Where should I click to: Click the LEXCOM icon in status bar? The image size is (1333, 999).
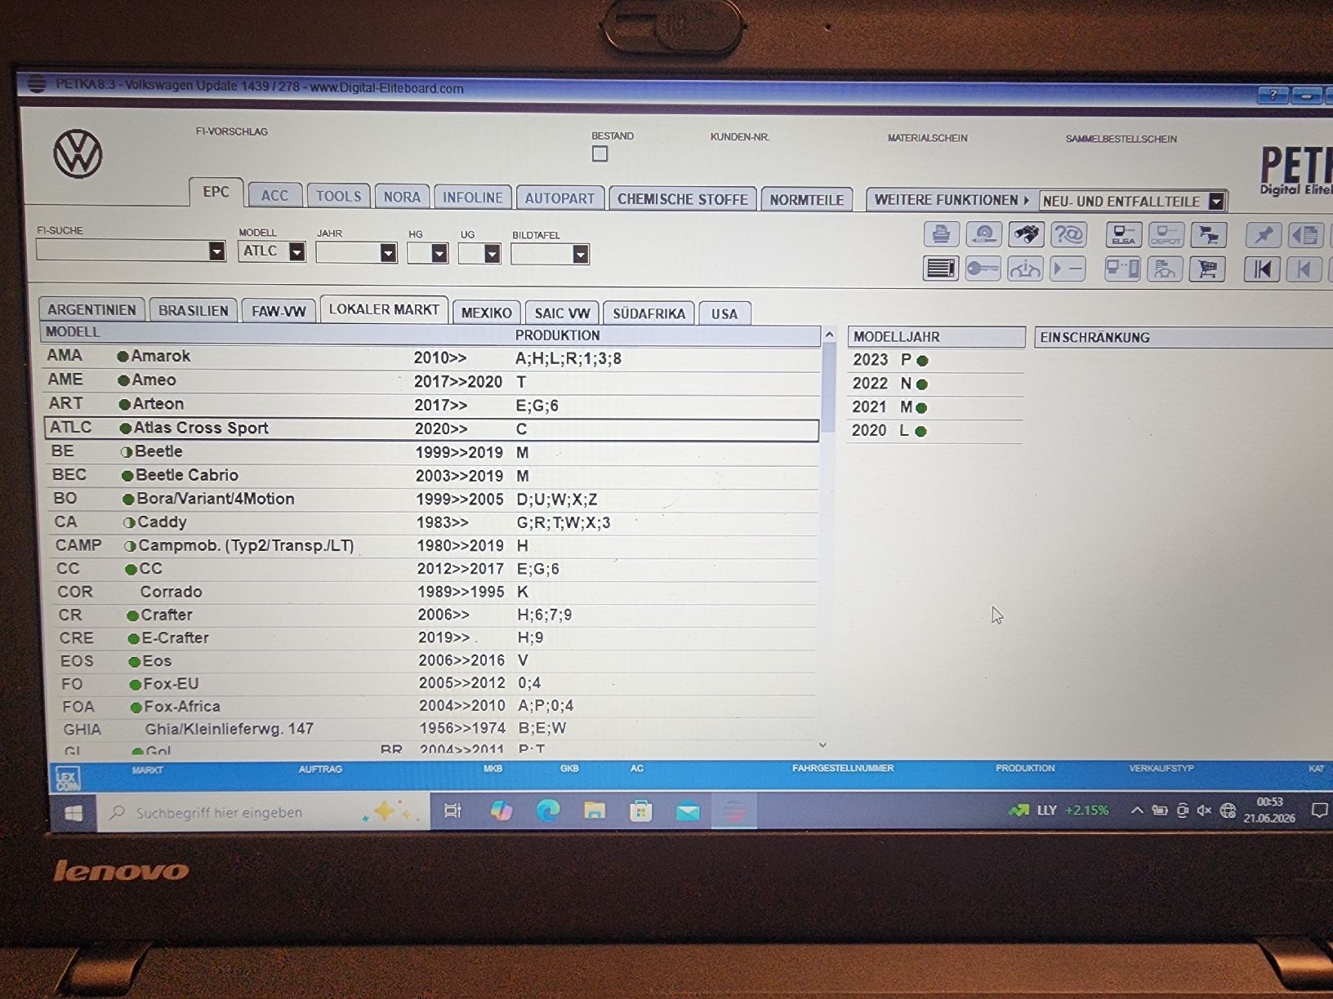tap(67, 778)
